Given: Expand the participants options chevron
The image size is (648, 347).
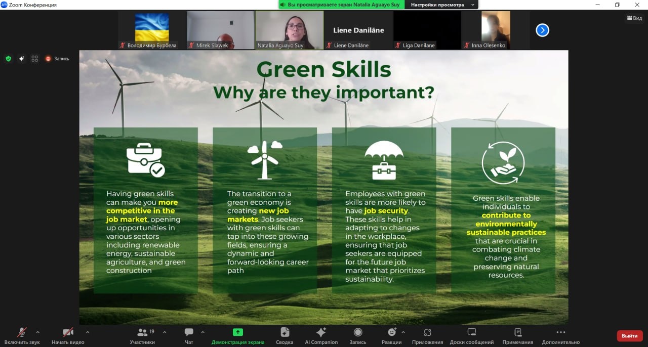Looking at the screenshot, I should click(165, 332).
